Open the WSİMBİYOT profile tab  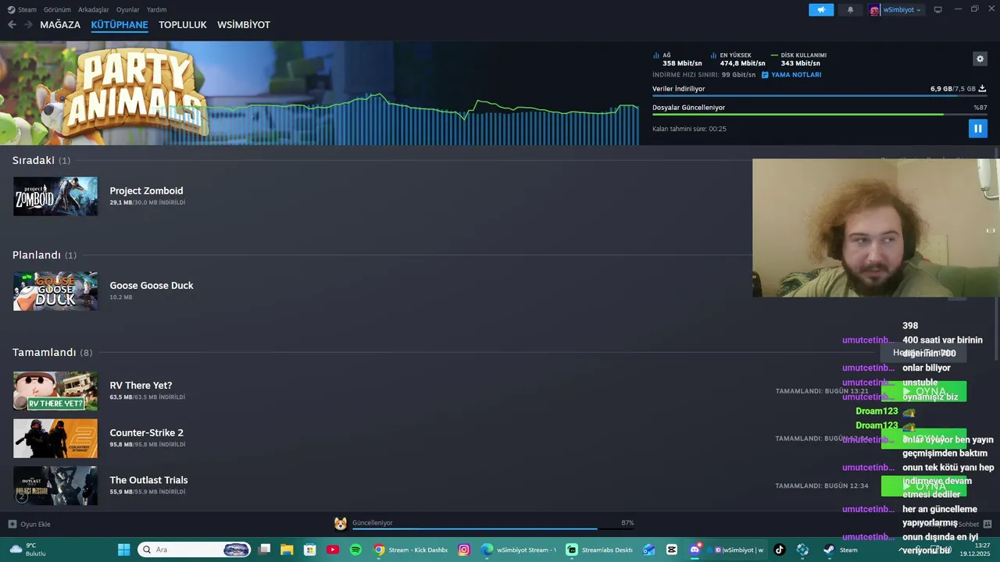244,25
